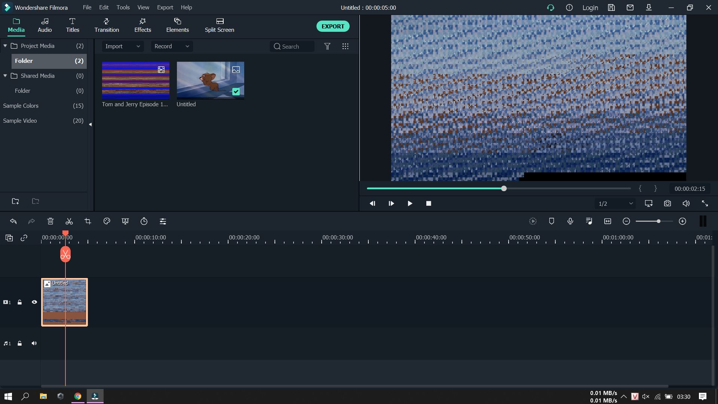Toggle lock on V1 video track

tap(19, 302)
